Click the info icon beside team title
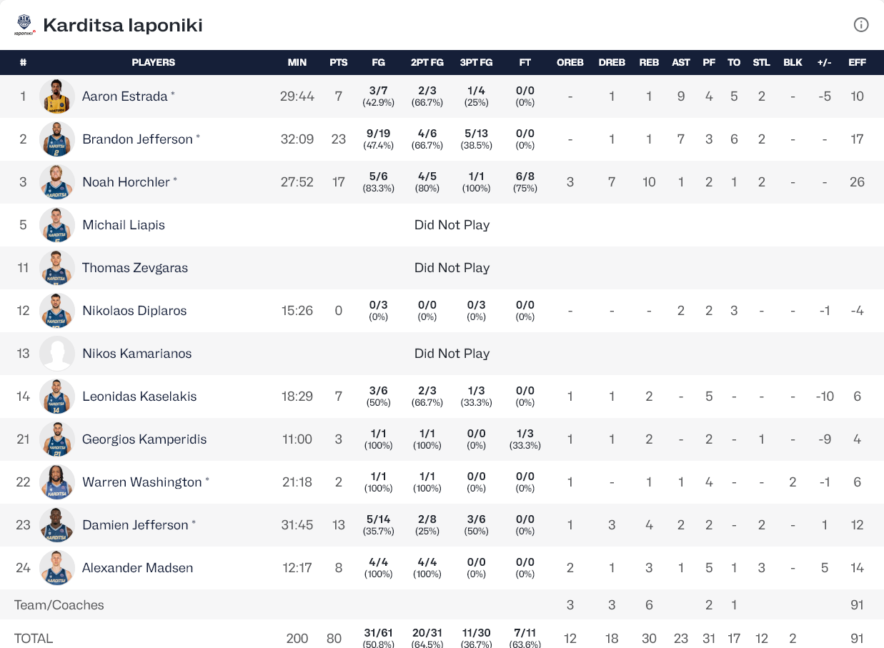 click(x=861, y=25)
